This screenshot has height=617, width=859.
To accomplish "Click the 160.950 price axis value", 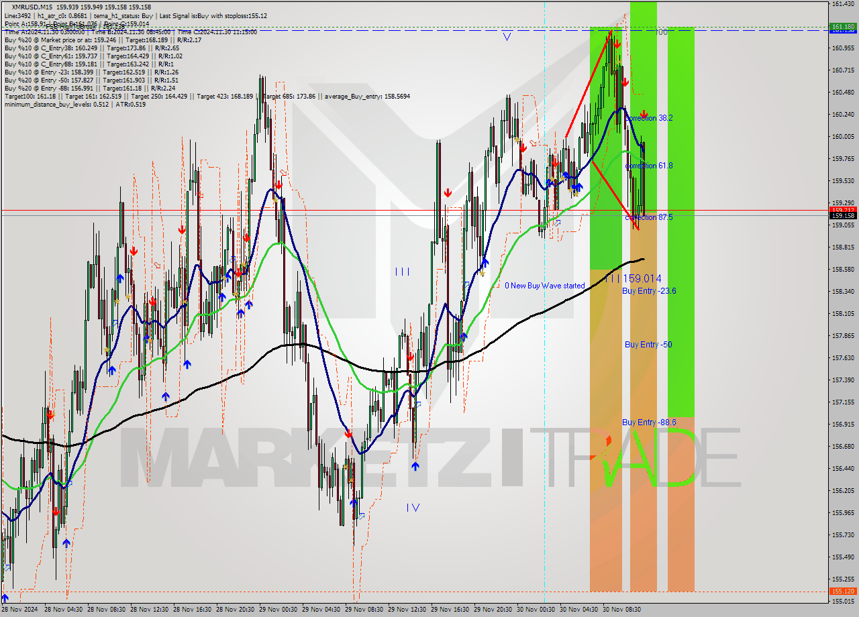I will (843, 48).
